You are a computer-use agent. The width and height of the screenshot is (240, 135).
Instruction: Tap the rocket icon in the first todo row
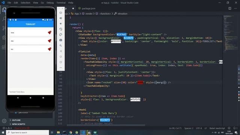[x=49, y=33]
